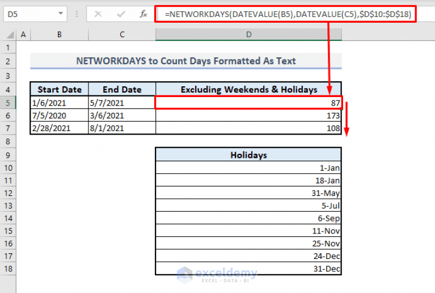The image size is (435, 293).
Task: Select holiday cell 31-Dec
Action: pyautogui.click(x=248, y=269)
